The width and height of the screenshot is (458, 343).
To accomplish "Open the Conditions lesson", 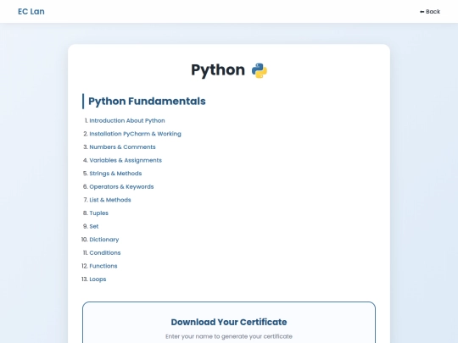I will (x=105, y=252).
